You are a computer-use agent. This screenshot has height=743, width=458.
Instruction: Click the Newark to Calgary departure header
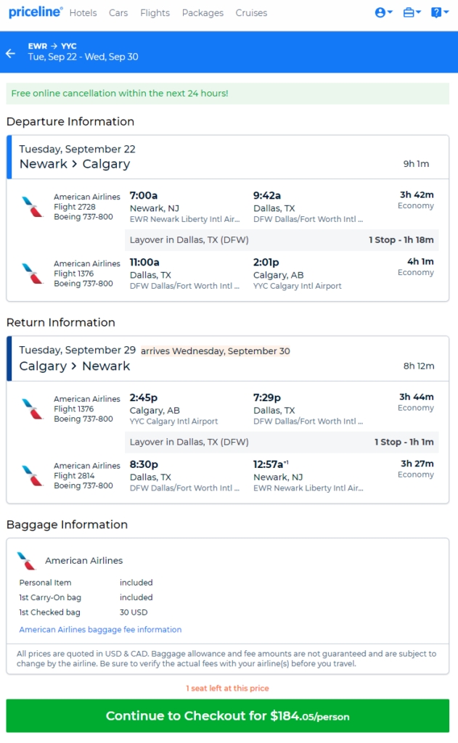(x=228, y=157)
